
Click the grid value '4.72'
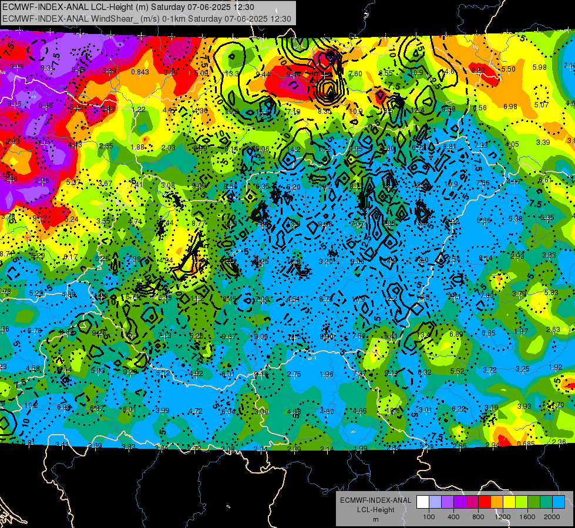(x=195, y=411)
